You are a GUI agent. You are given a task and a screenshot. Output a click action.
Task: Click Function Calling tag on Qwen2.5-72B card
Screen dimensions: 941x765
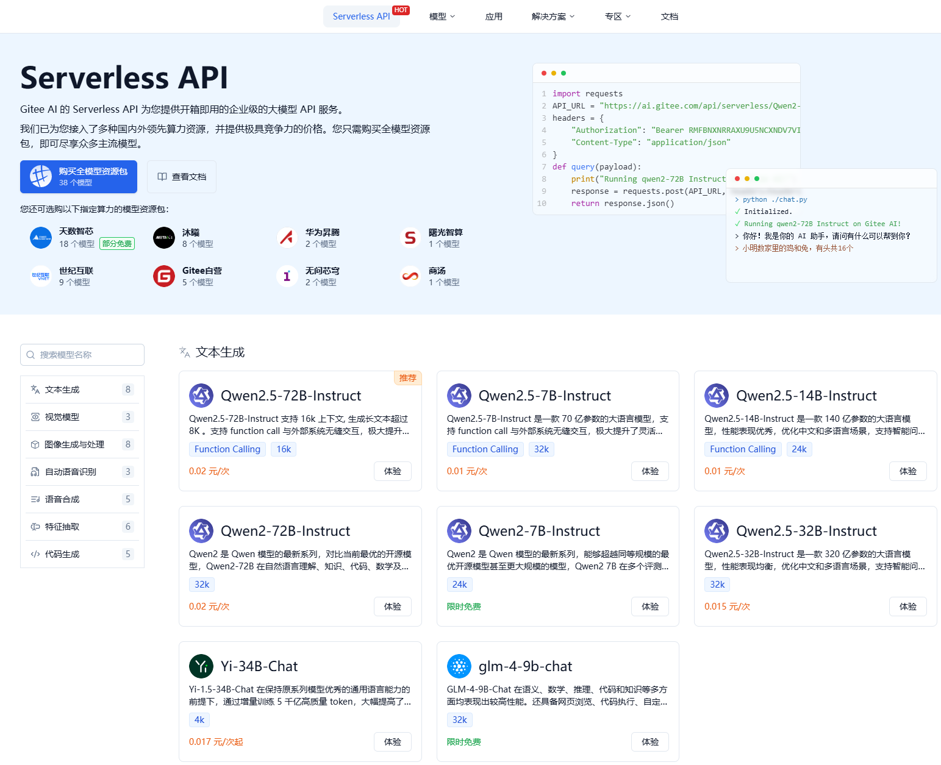227,449
